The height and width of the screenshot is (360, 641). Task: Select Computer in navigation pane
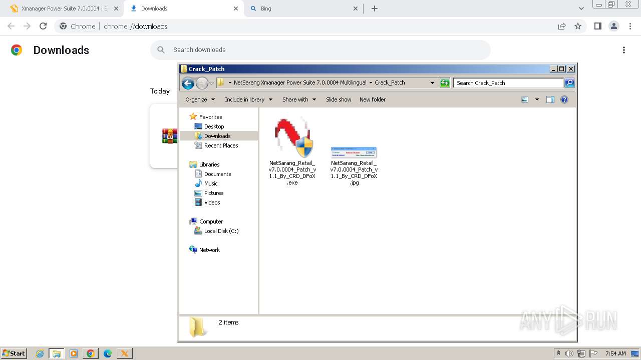211,221
